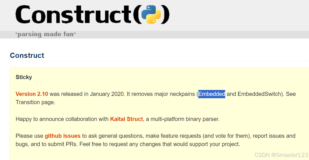This screenshot has height=160, width=309.
Task: Open the Version 2.10 release link
Action: [x=32, y=94]
